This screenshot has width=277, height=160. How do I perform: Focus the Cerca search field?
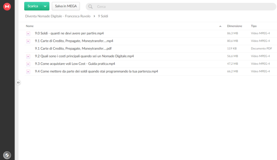pyautogui.click(x=181, y=7)
